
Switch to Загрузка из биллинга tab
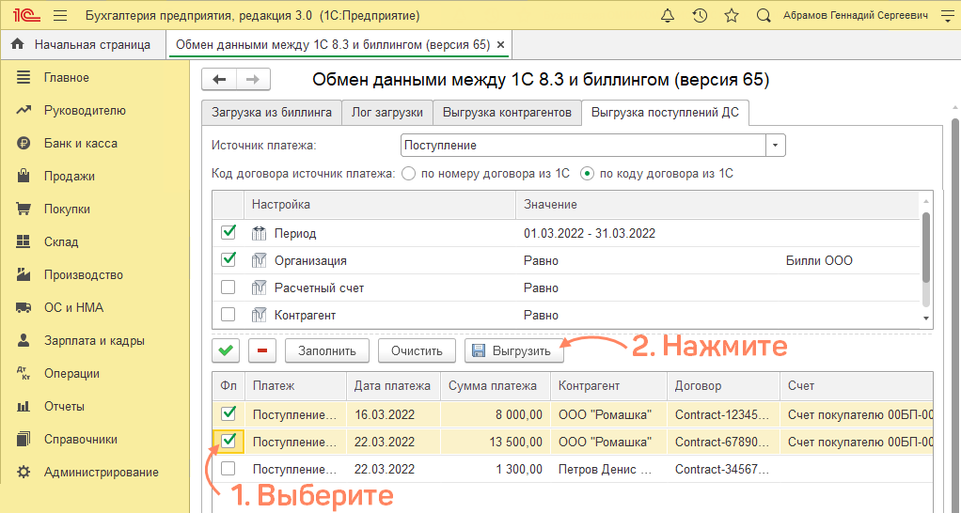coord(272,113)
